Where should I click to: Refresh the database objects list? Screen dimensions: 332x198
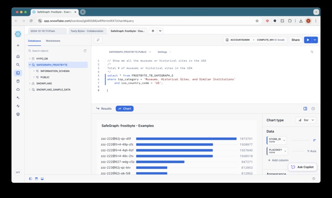point(85,51)
